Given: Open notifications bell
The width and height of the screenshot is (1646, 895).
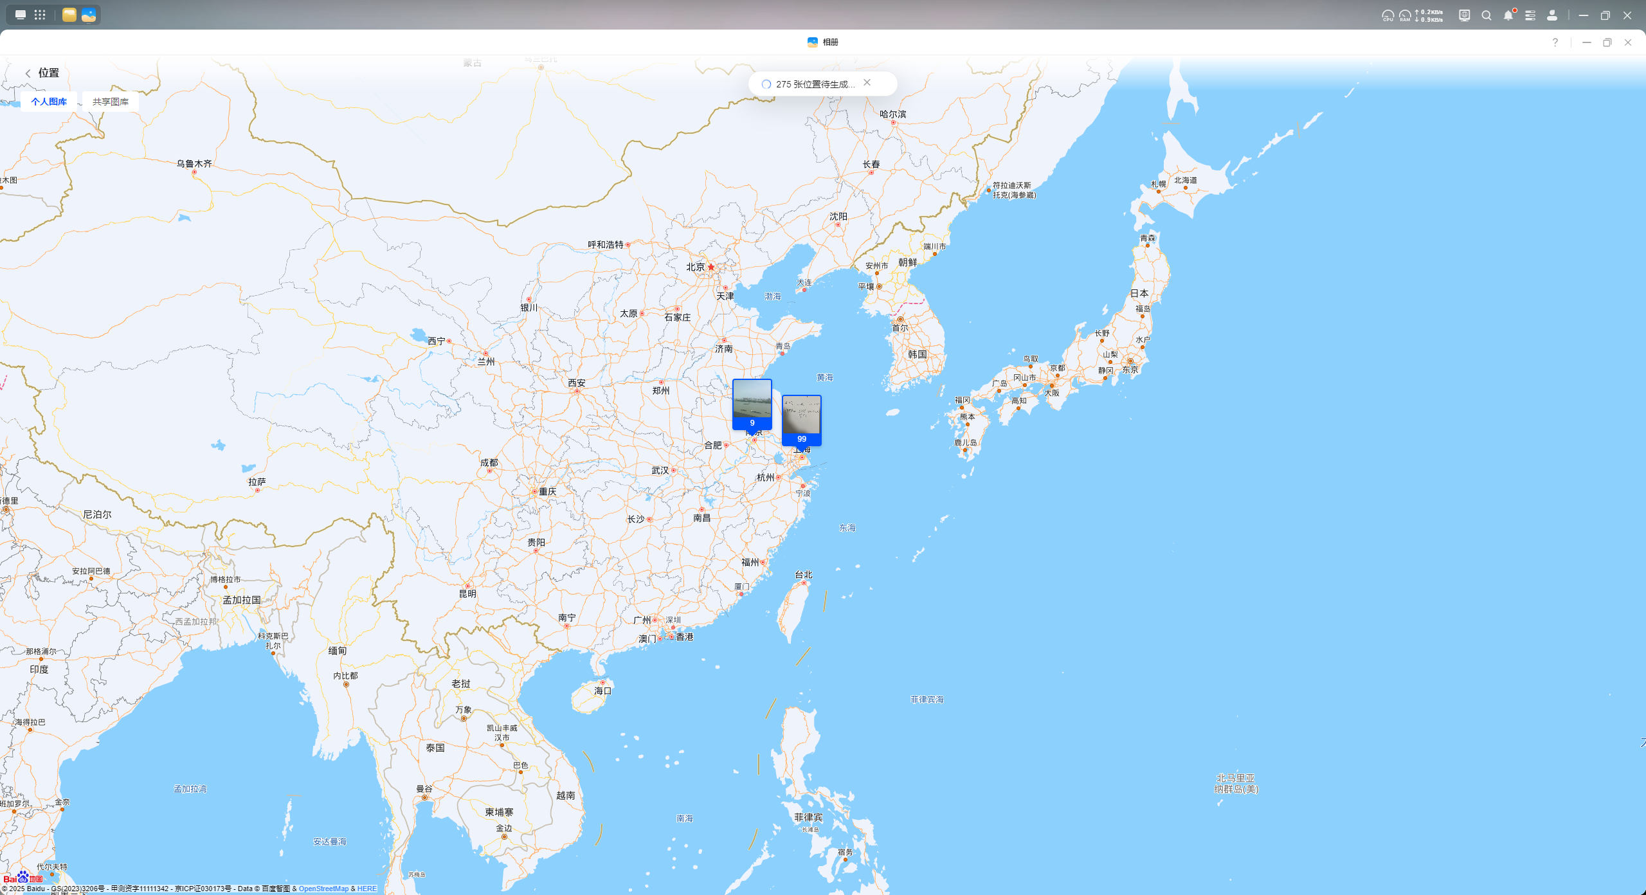Looking at the screenshot, I should pos(1508,15).
